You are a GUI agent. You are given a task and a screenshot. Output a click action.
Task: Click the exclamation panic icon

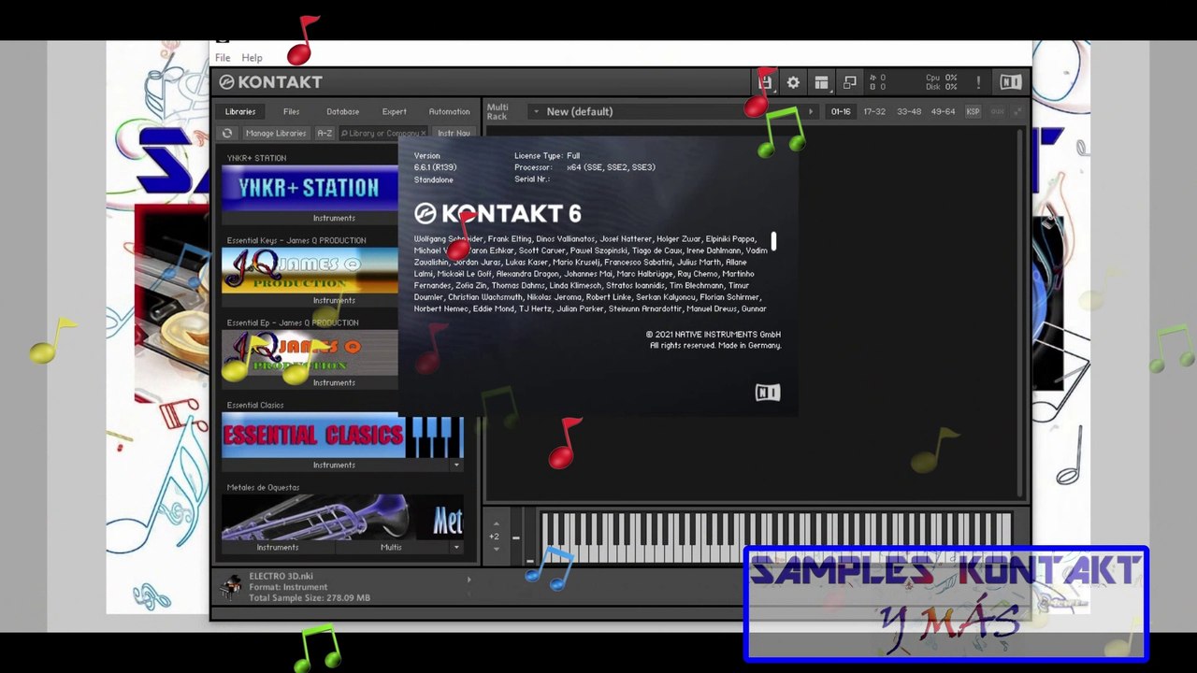point(978,82)
